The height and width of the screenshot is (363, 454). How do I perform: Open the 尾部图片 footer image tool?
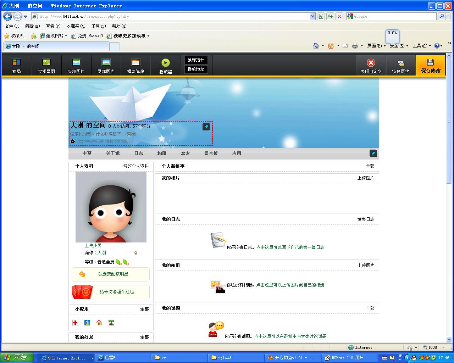coord(106,66)
